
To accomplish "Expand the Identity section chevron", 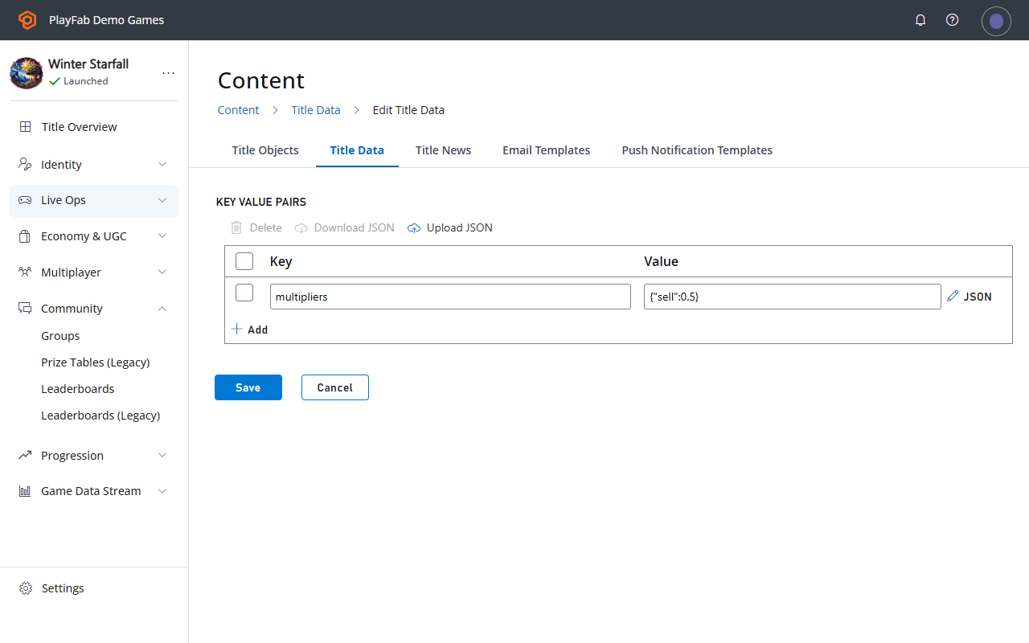I will 162,165.
